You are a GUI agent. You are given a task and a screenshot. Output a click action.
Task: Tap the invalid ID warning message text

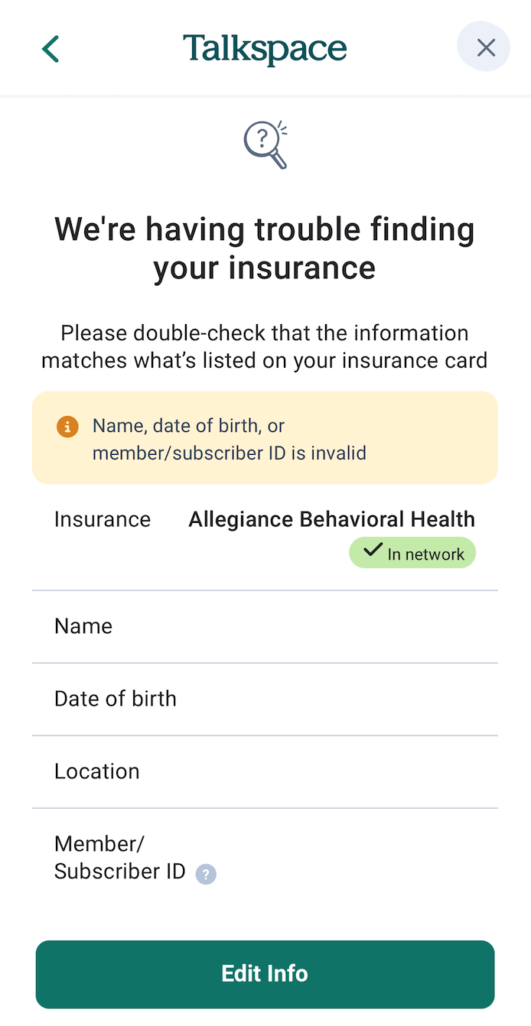(230, 440)
